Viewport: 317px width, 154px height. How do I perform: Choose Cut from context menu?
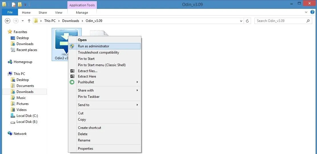click(x=105, y=113)
